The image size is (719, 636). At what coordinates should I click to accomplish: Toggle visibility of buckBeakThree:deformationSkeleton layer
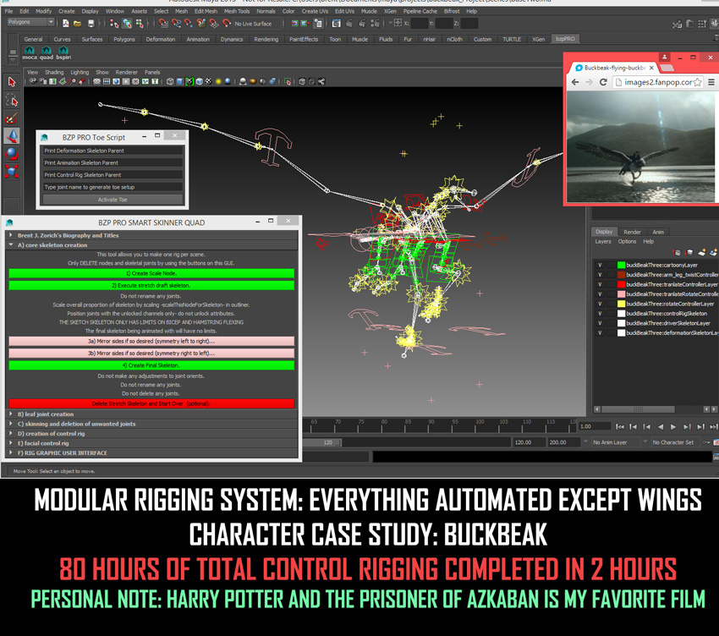(600, 333)
